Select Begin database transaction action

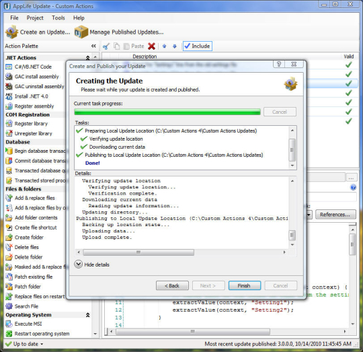click(36, 151)
